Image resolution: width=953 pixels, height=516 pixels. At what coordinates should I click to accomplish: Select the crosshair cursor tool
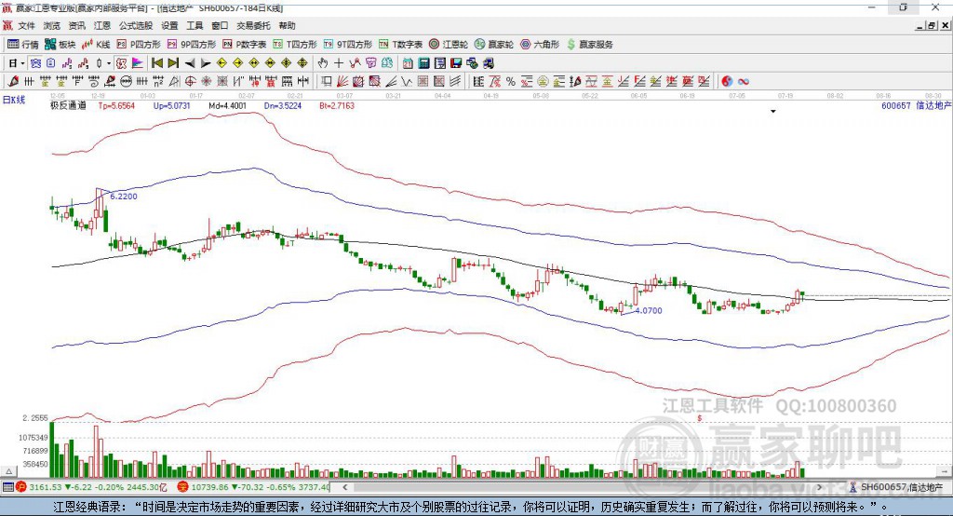339,63
